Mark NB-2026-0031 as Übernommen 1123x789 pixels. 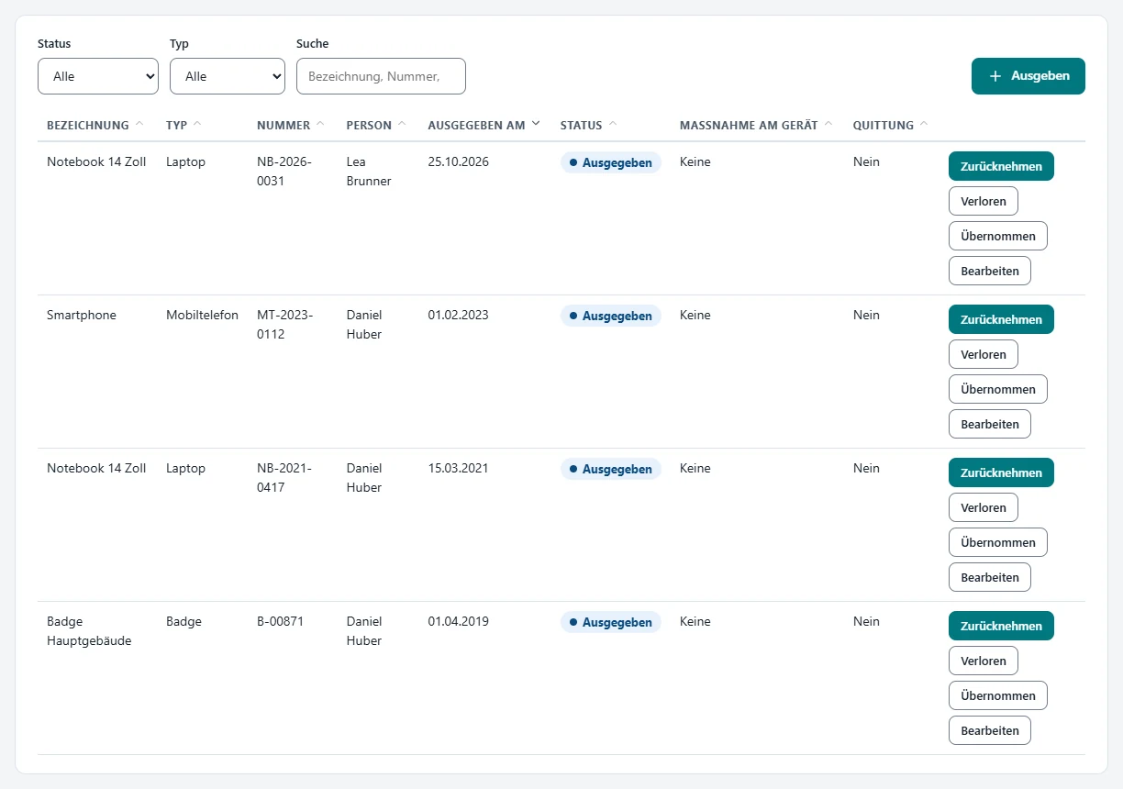click(998, 236)
